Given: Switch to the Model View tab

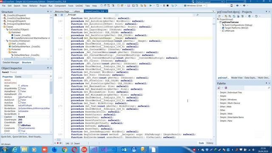Looking at the screenshot, I should 237,78.
